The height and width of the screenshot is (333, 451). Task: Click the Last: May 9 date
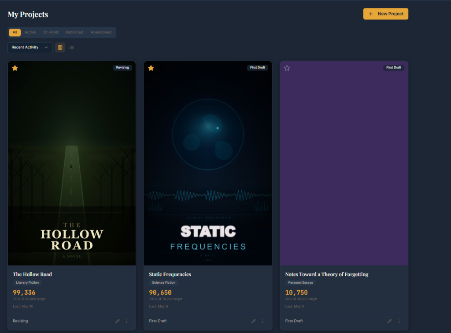point(158,307)
